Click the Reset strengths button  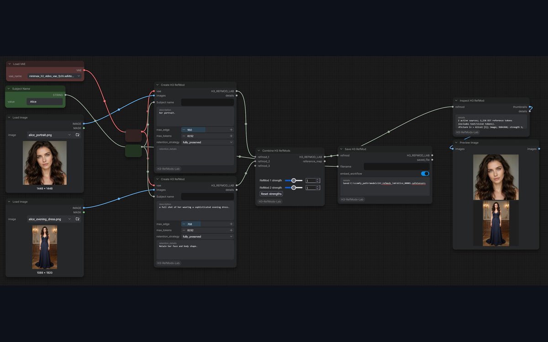click(271, 194)
